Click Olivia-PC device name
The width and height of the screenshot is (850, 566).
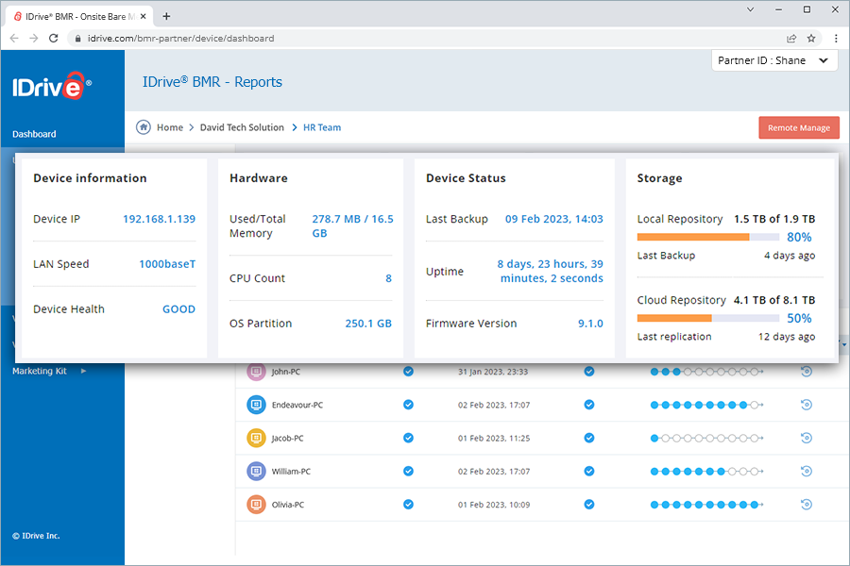tap(288, 505)
